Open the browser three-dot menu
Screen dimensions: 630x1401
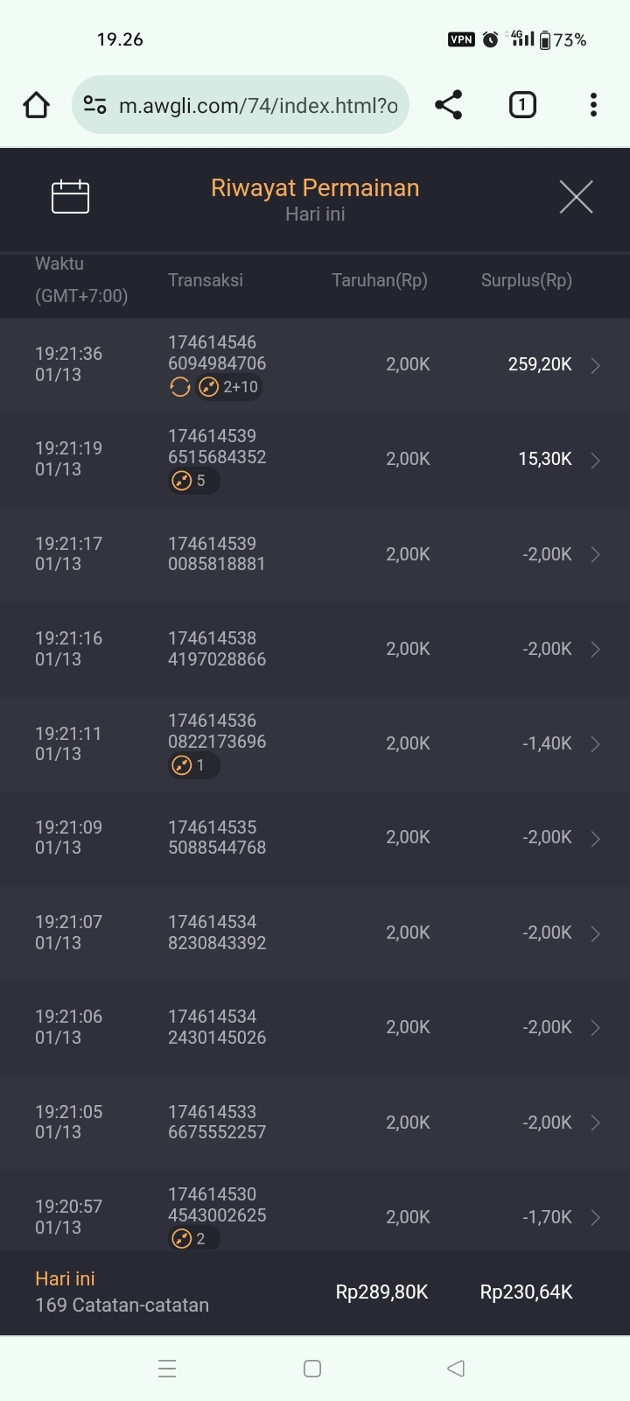click(593, 105)
